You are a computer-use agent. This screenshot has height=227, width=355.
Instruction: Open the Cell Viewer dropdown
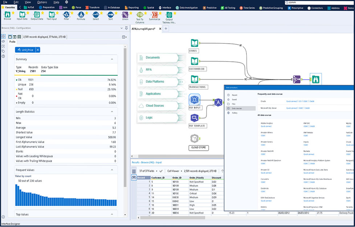point(174,171)
